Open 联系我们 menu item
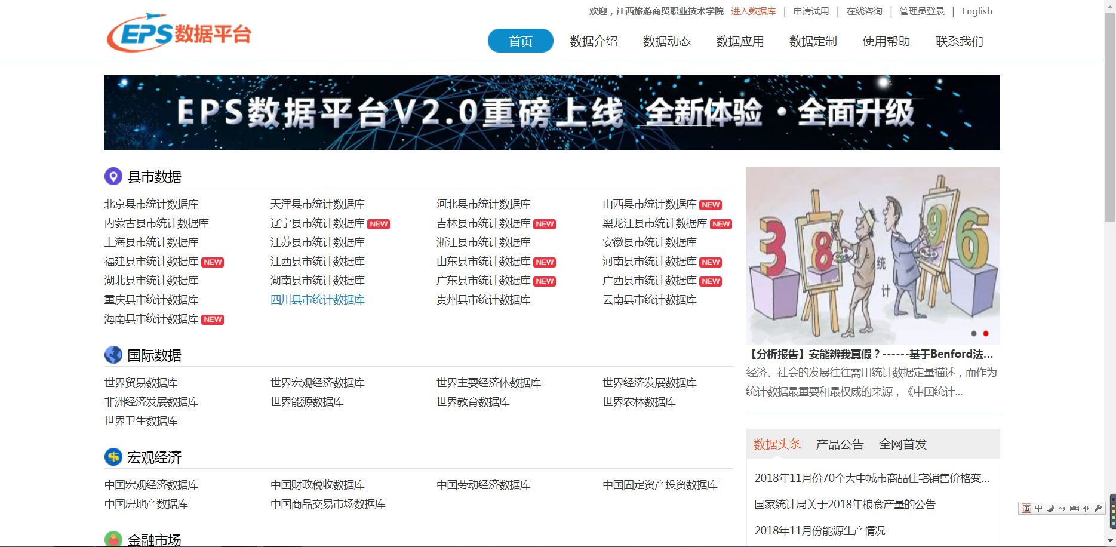1116x547 pixels. (x=960, y=41)
